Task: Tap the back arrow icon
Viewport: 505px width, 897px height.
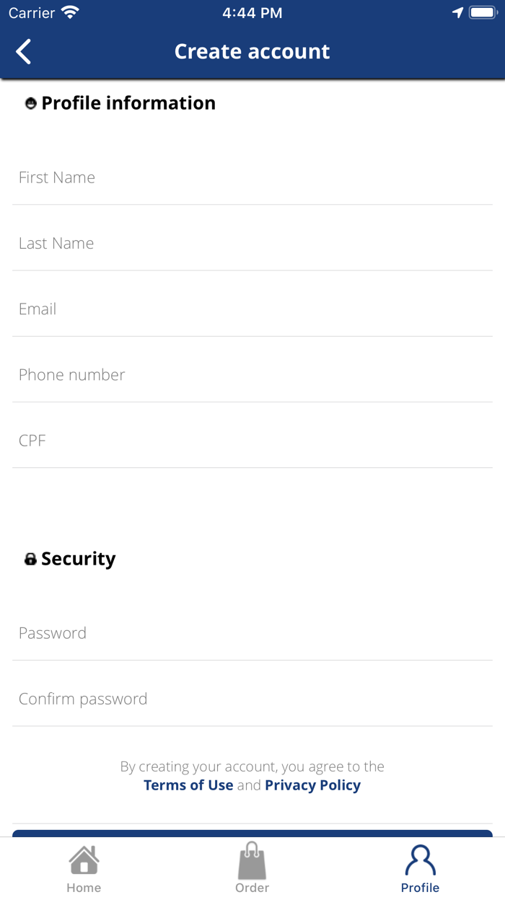Action: point(24,52)
